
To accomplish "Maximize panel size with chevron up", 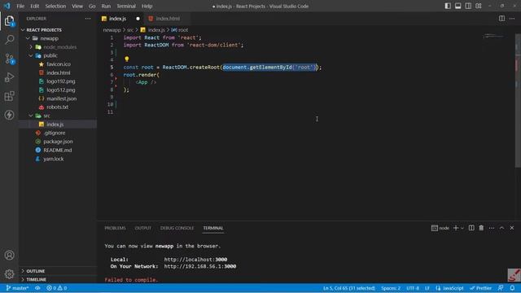I will tap(501, 228).
